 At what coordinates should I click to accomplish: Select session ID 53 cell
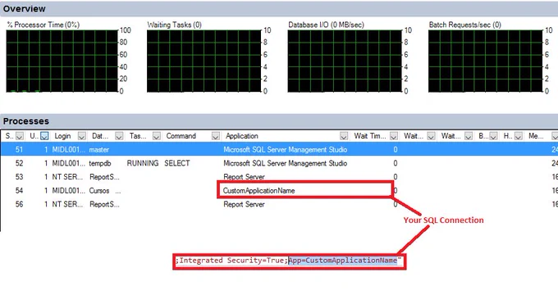[19, 177]
